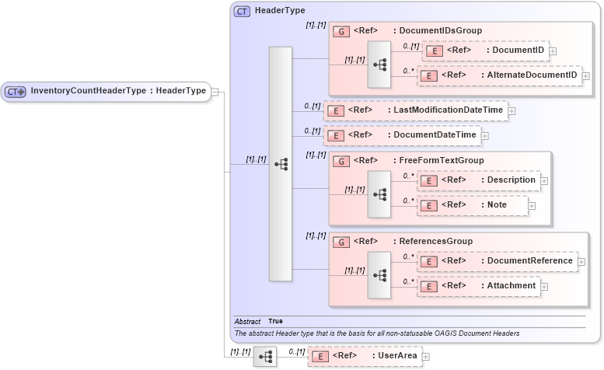Screen dimensions: 604x370
Task: Click the CT icon beside HeaderType title
Action: (x=242, y=11)
